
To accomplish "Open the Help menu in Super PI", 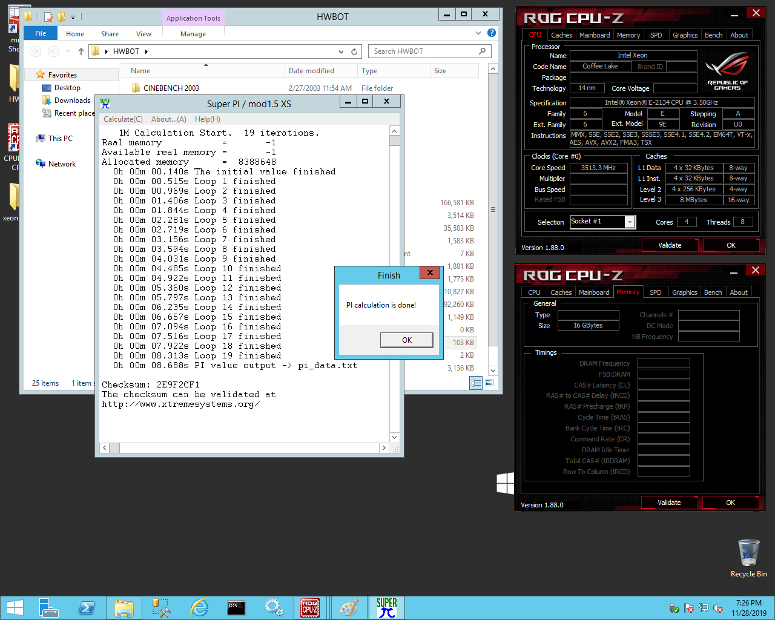I will click(208, 119).
